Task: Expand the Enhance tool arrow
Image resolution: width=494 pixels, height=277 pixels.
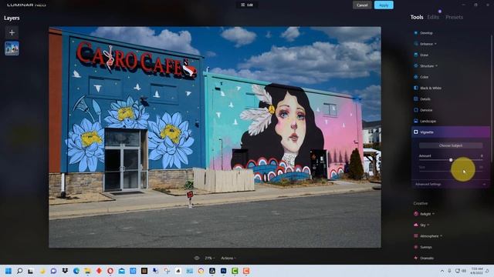Action: 435,44
